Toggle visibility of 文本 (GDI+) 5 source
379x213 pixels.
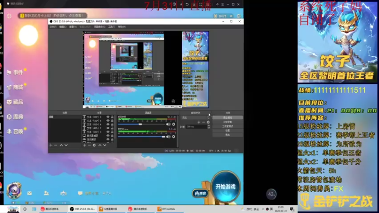108,121
